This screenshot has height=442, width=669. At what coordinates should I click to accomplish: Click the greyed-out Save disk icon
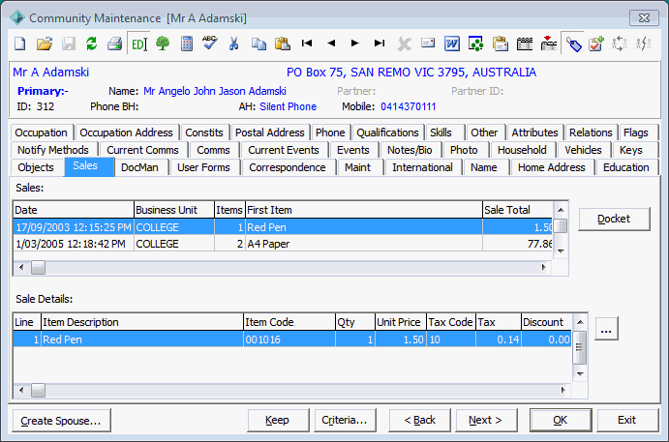tap(69, 44)
